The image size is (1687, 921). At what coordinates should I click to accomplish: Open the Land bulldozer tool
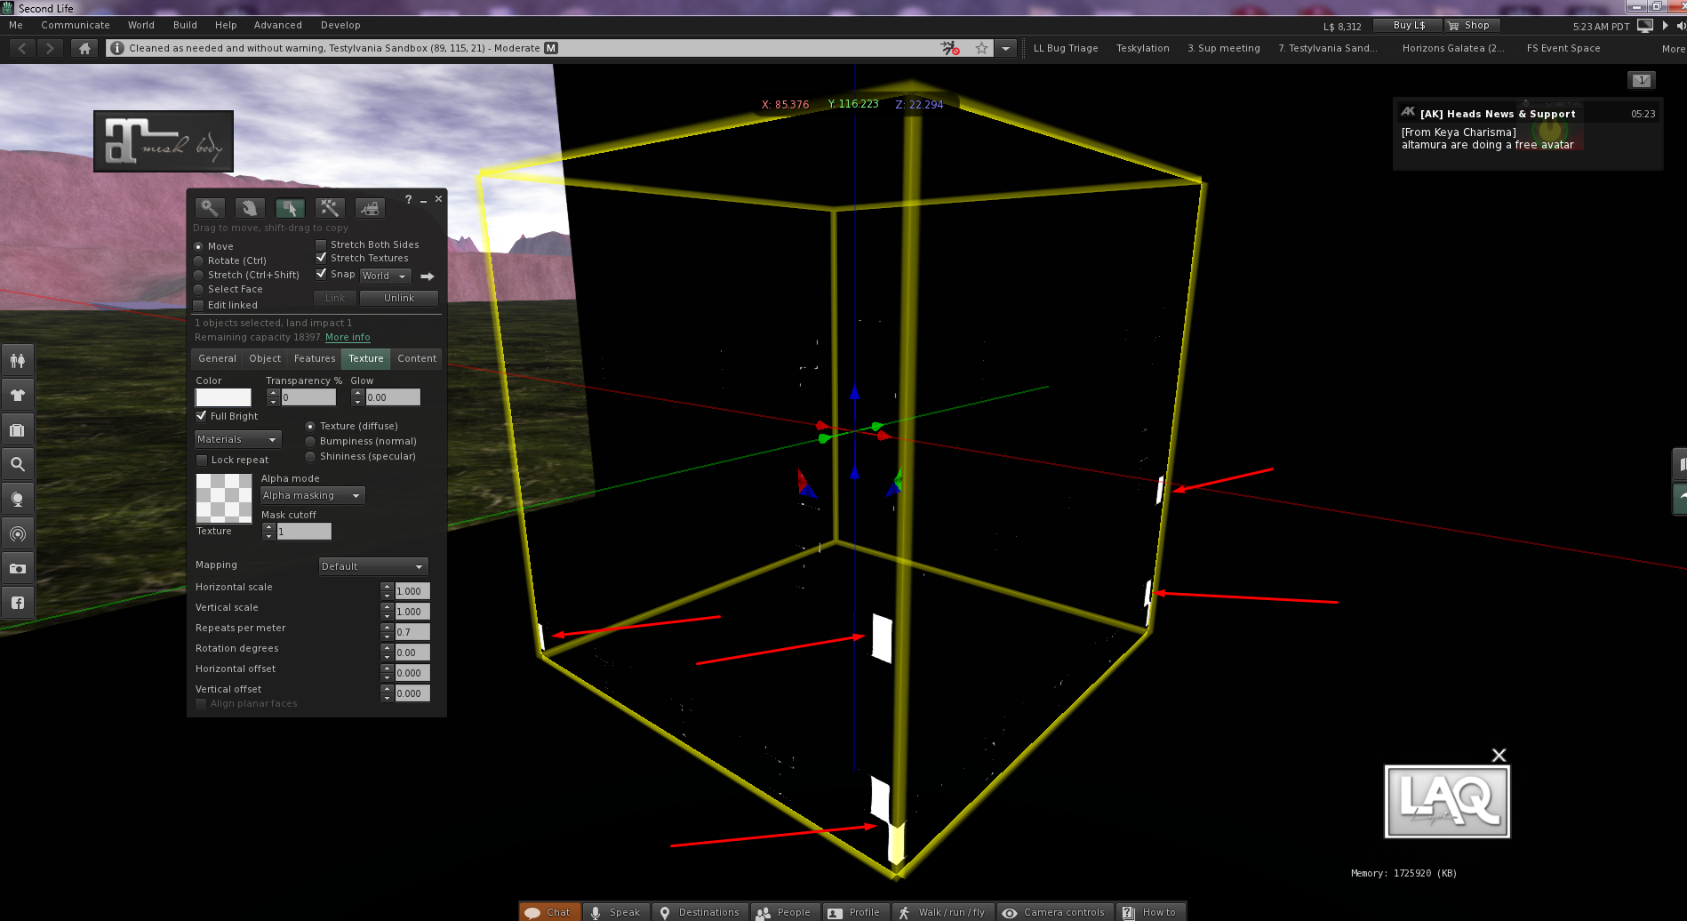pyautogui.click(x=369, y=207)
